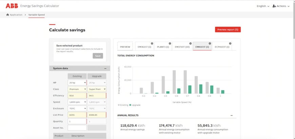295x139 pixels.
Task: Select the EM4103T (1) tab
Action: 202,47
